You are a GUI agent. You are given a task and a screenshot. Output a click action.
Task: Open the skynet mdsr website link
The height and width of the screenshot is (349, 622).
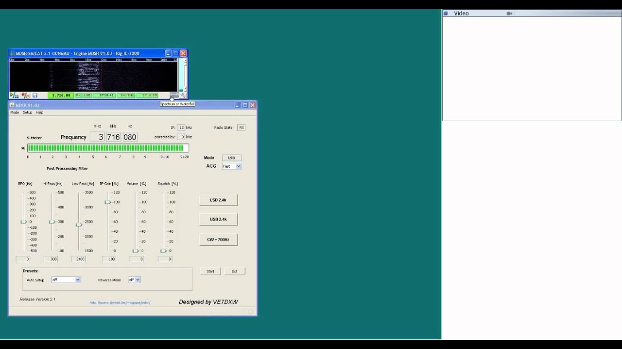[120, 302]
